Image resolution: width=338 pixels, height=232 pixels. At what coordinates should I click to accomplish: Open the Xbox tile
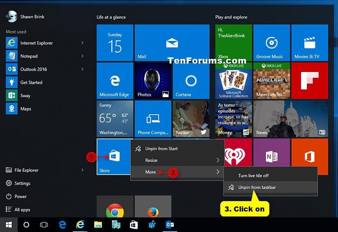coord(233,43)
